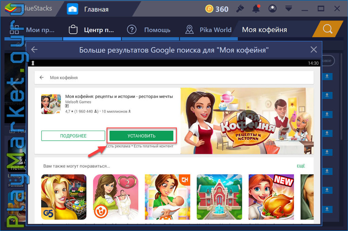
Task: Click the question mark icon of Помощь
Action: 132,30
